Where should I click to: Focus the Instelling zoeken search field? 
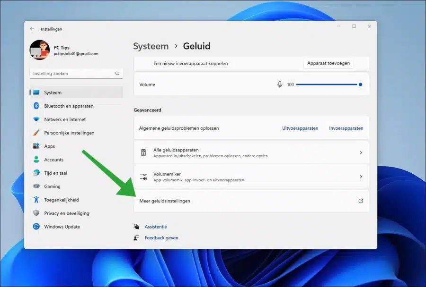[76, 74]
